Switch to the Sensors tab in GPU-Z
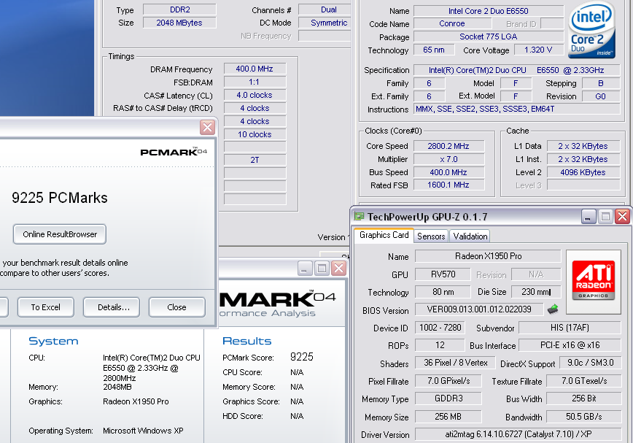Screen dimensions: 633x443 (x=431, y=236)
